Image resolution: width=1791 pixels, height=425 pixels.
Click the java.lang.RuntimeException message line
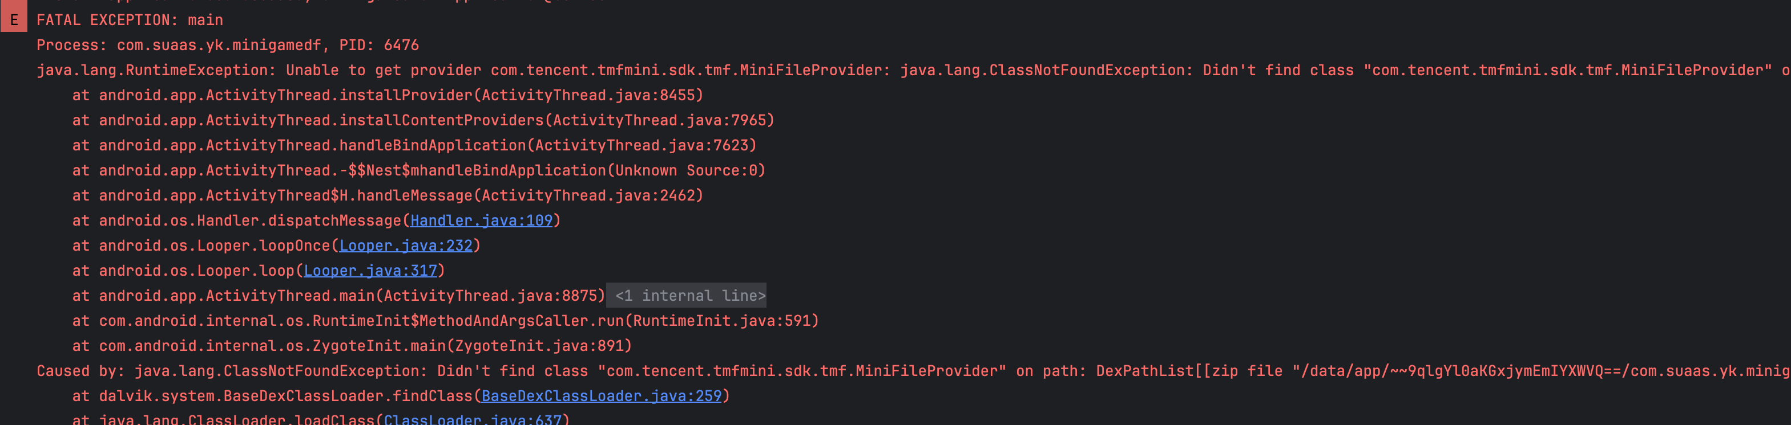[459, 70]
